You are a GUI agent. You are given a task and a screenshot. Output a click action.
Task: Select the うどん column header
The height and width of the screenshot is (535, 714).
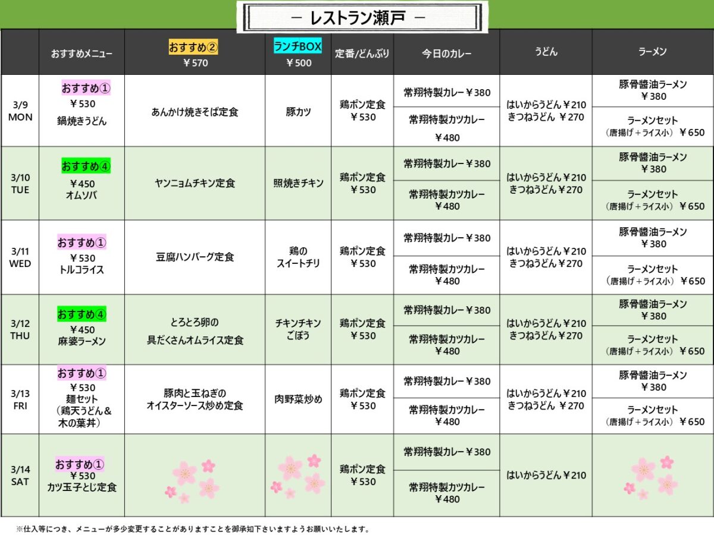546,52
